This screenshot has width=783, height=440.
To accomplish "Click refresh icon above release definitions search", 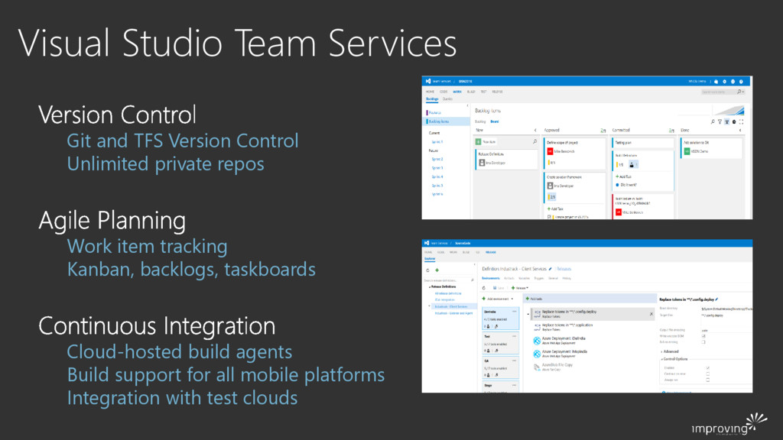I will [x=428, y=270].
